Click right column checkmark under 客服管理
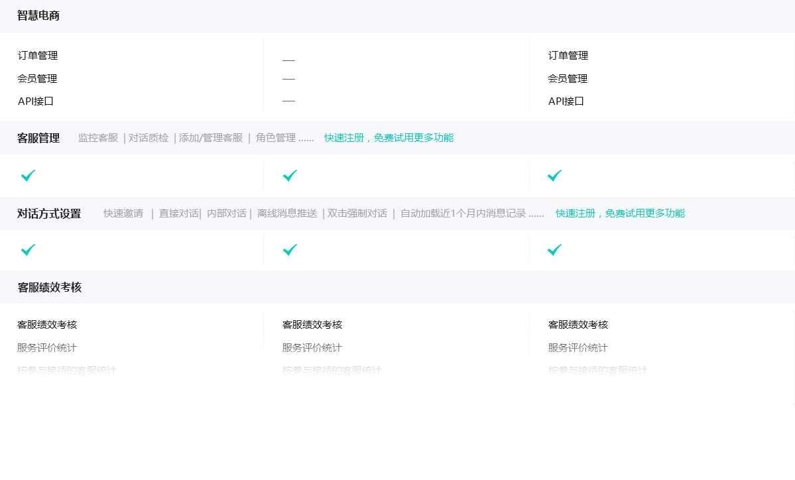 (x=555, y=176)
